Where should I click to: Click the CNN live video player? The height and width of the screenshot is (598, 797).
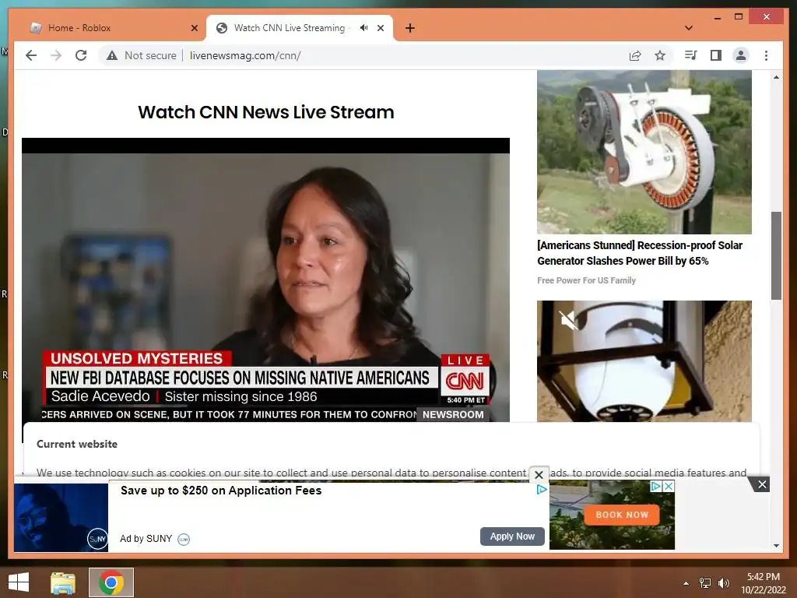coord(265,280)
